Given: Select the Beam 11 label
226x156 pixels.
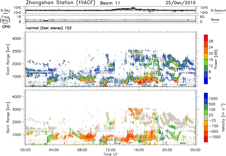Looking at the screenshot, I should click(x=110, y=3).
